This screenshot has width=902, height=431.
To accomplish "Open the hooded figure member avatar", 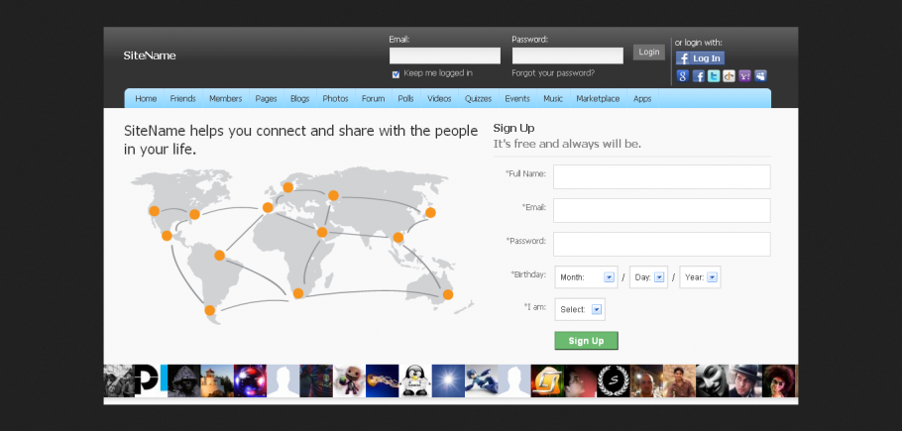I will tap(184, 381).
